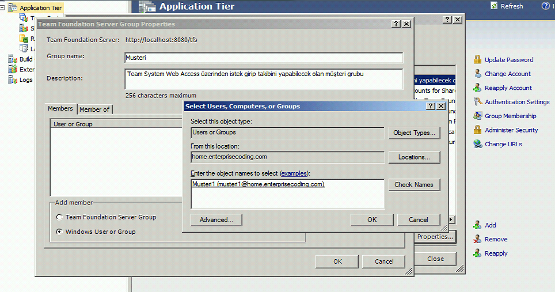Click the Remove link in right panel
Image resolution: width=555 pixels, height=292 pixels.
(496, 239)
